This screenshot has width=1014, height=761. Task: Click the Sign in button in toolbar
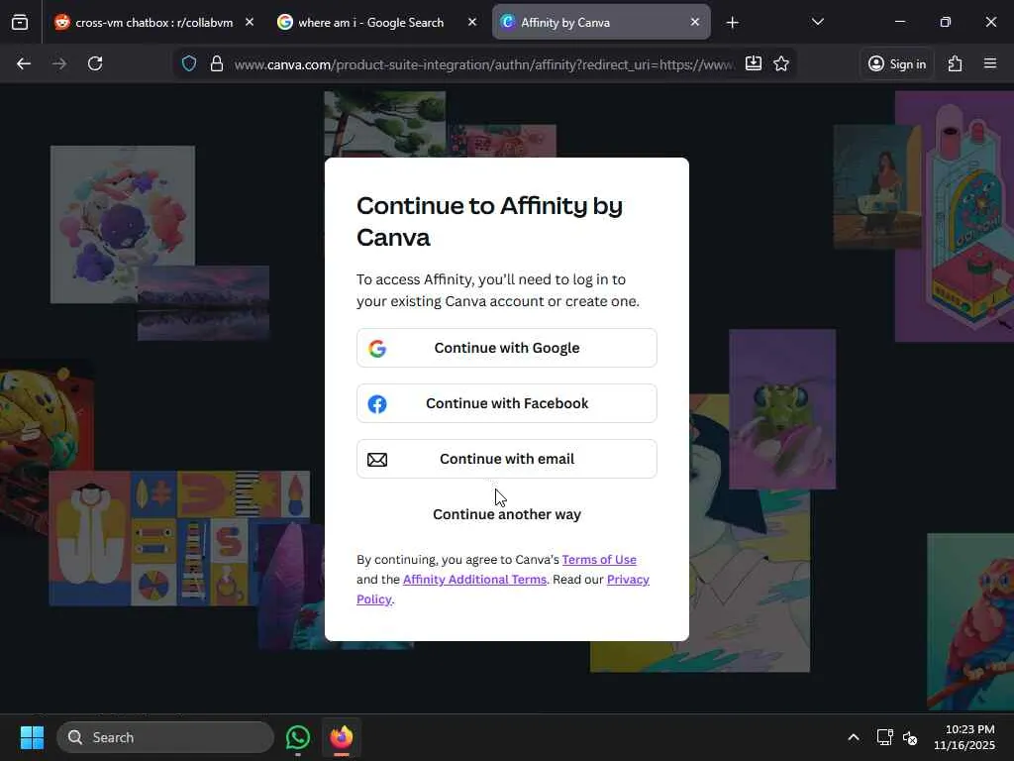pos(897,63)
